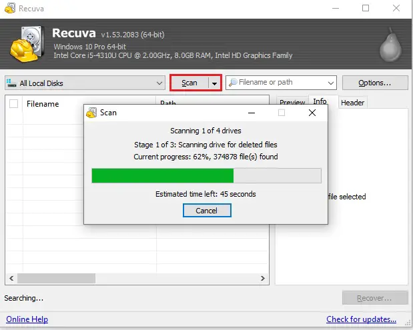Tick the select-all checkbox beside Filename
Viewport: 413px width, 330px height.
14,104
